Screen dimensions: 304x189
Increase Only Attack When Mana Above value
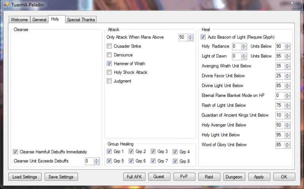pos(190,36)
